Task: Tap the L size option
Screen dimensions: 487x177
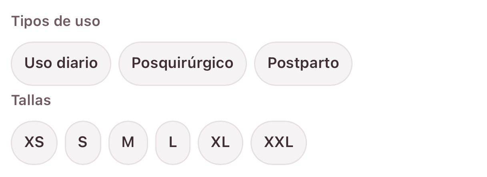Action: [172, 142]
